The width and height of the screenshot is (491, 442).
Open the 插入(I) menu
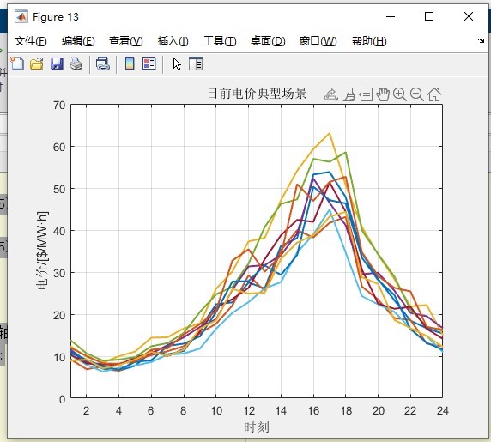(x=173, y=41)
